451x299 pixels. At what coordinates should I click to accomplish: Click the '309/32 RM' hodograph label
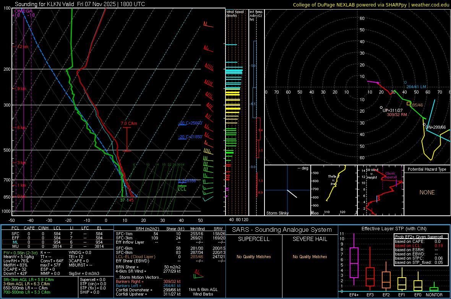[x=397, y=115]
